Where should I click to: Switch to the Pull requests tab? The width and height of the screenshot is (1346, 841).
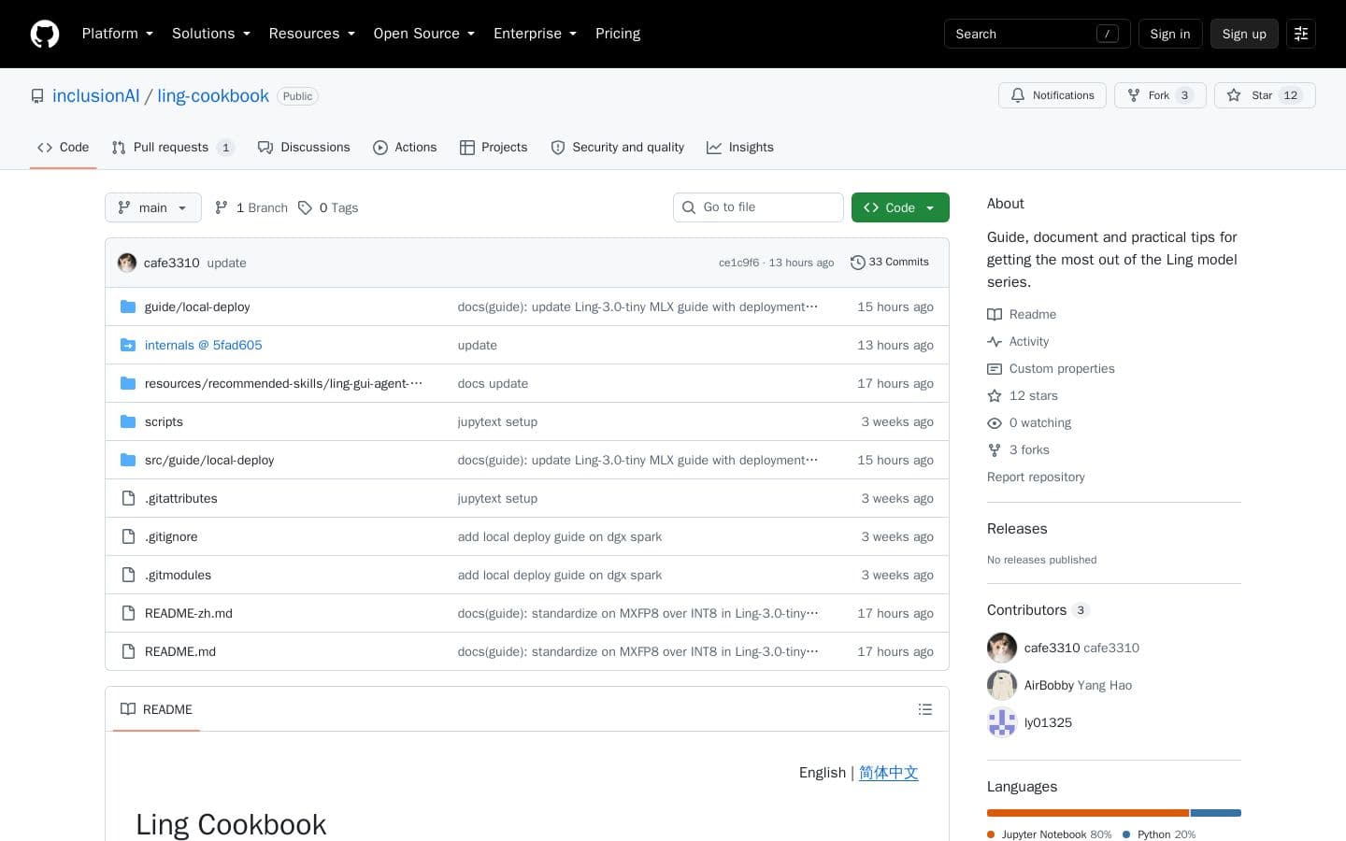tap(173, 147)
